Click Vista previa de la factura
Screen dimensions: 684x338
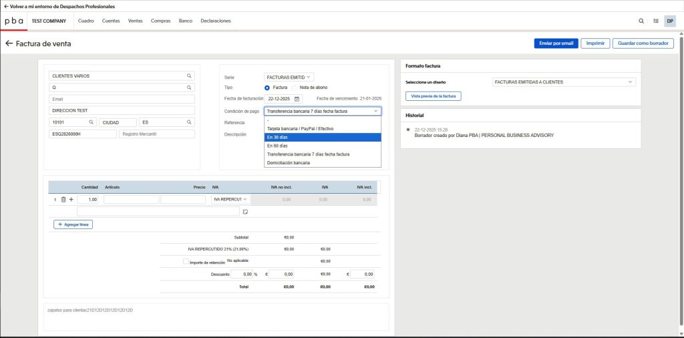[x=433, y=96]
